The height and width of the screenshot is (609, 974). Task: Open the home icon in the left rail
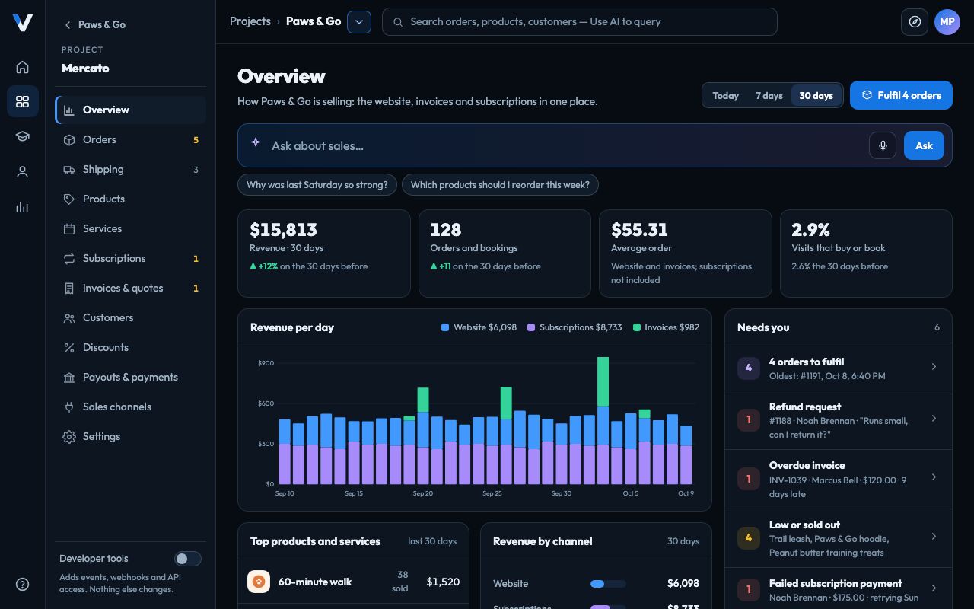pos(22,67)
